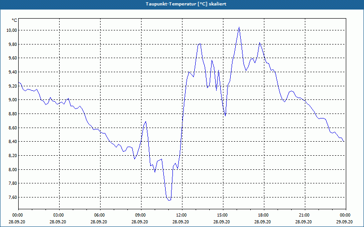Image resolution: width=364 pixels, height=227 pixels.
Task: Click the curve's highest peak above 10,00
Action: click(239, 27)
